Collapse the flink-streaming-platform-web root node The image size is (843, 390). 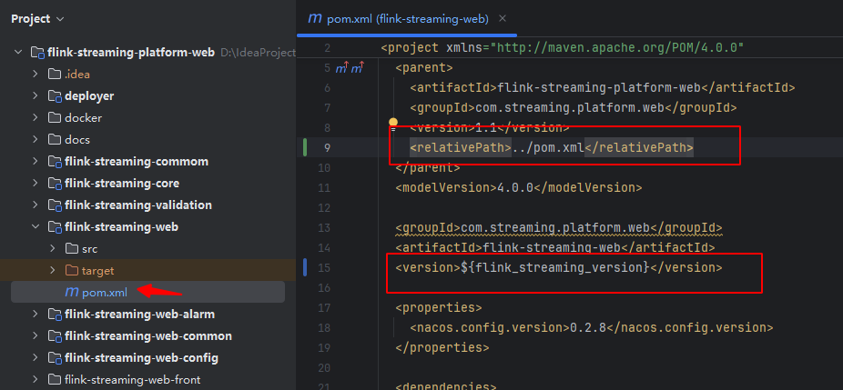click(x=18, y=52)
